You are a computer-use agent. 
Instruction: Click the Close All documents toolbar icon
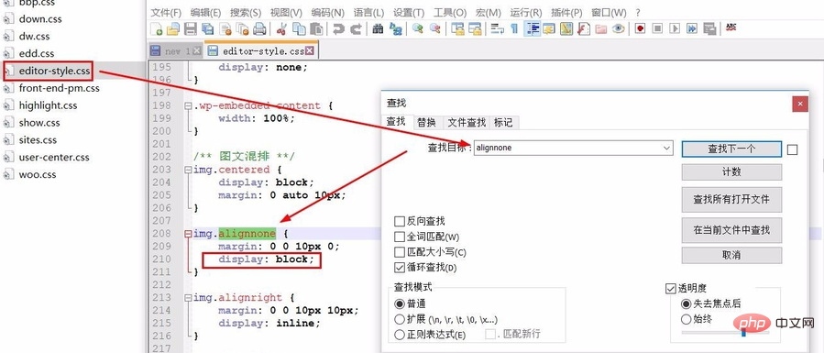click(242, 29)
